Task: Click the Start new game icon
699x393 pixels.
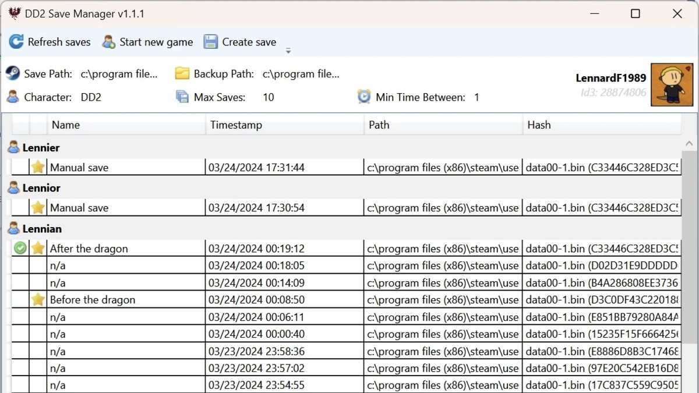Action: click(x=109, y=42)
